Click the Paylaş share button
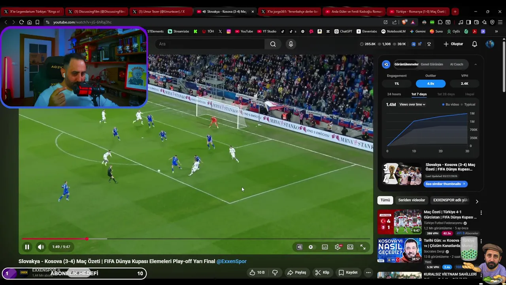Viewport: 506px width, 285px height. tap(297, 272)
